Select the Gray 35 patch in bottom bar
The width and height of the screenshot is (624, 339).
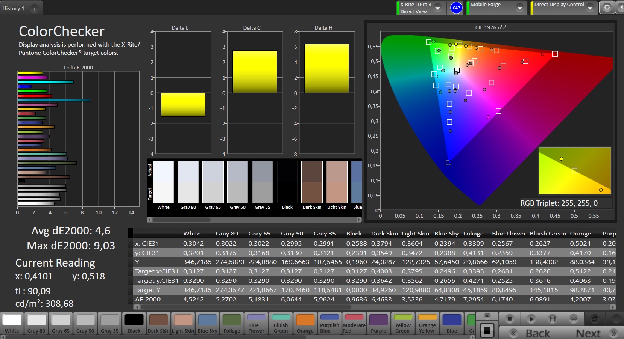[110, 323]
